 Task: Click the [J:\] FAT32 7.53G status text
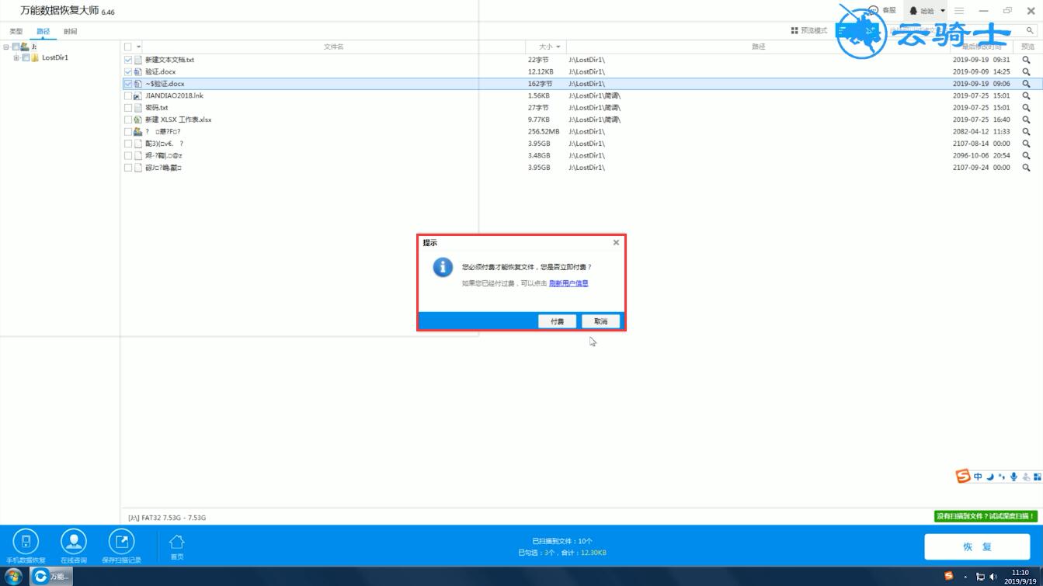167,518
